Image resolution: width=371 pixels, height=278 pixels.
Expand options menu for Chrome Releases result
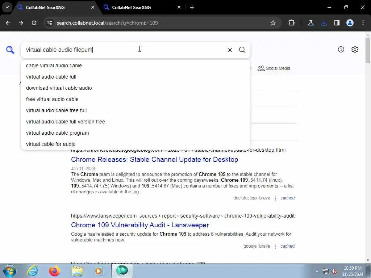click(275, 198)
